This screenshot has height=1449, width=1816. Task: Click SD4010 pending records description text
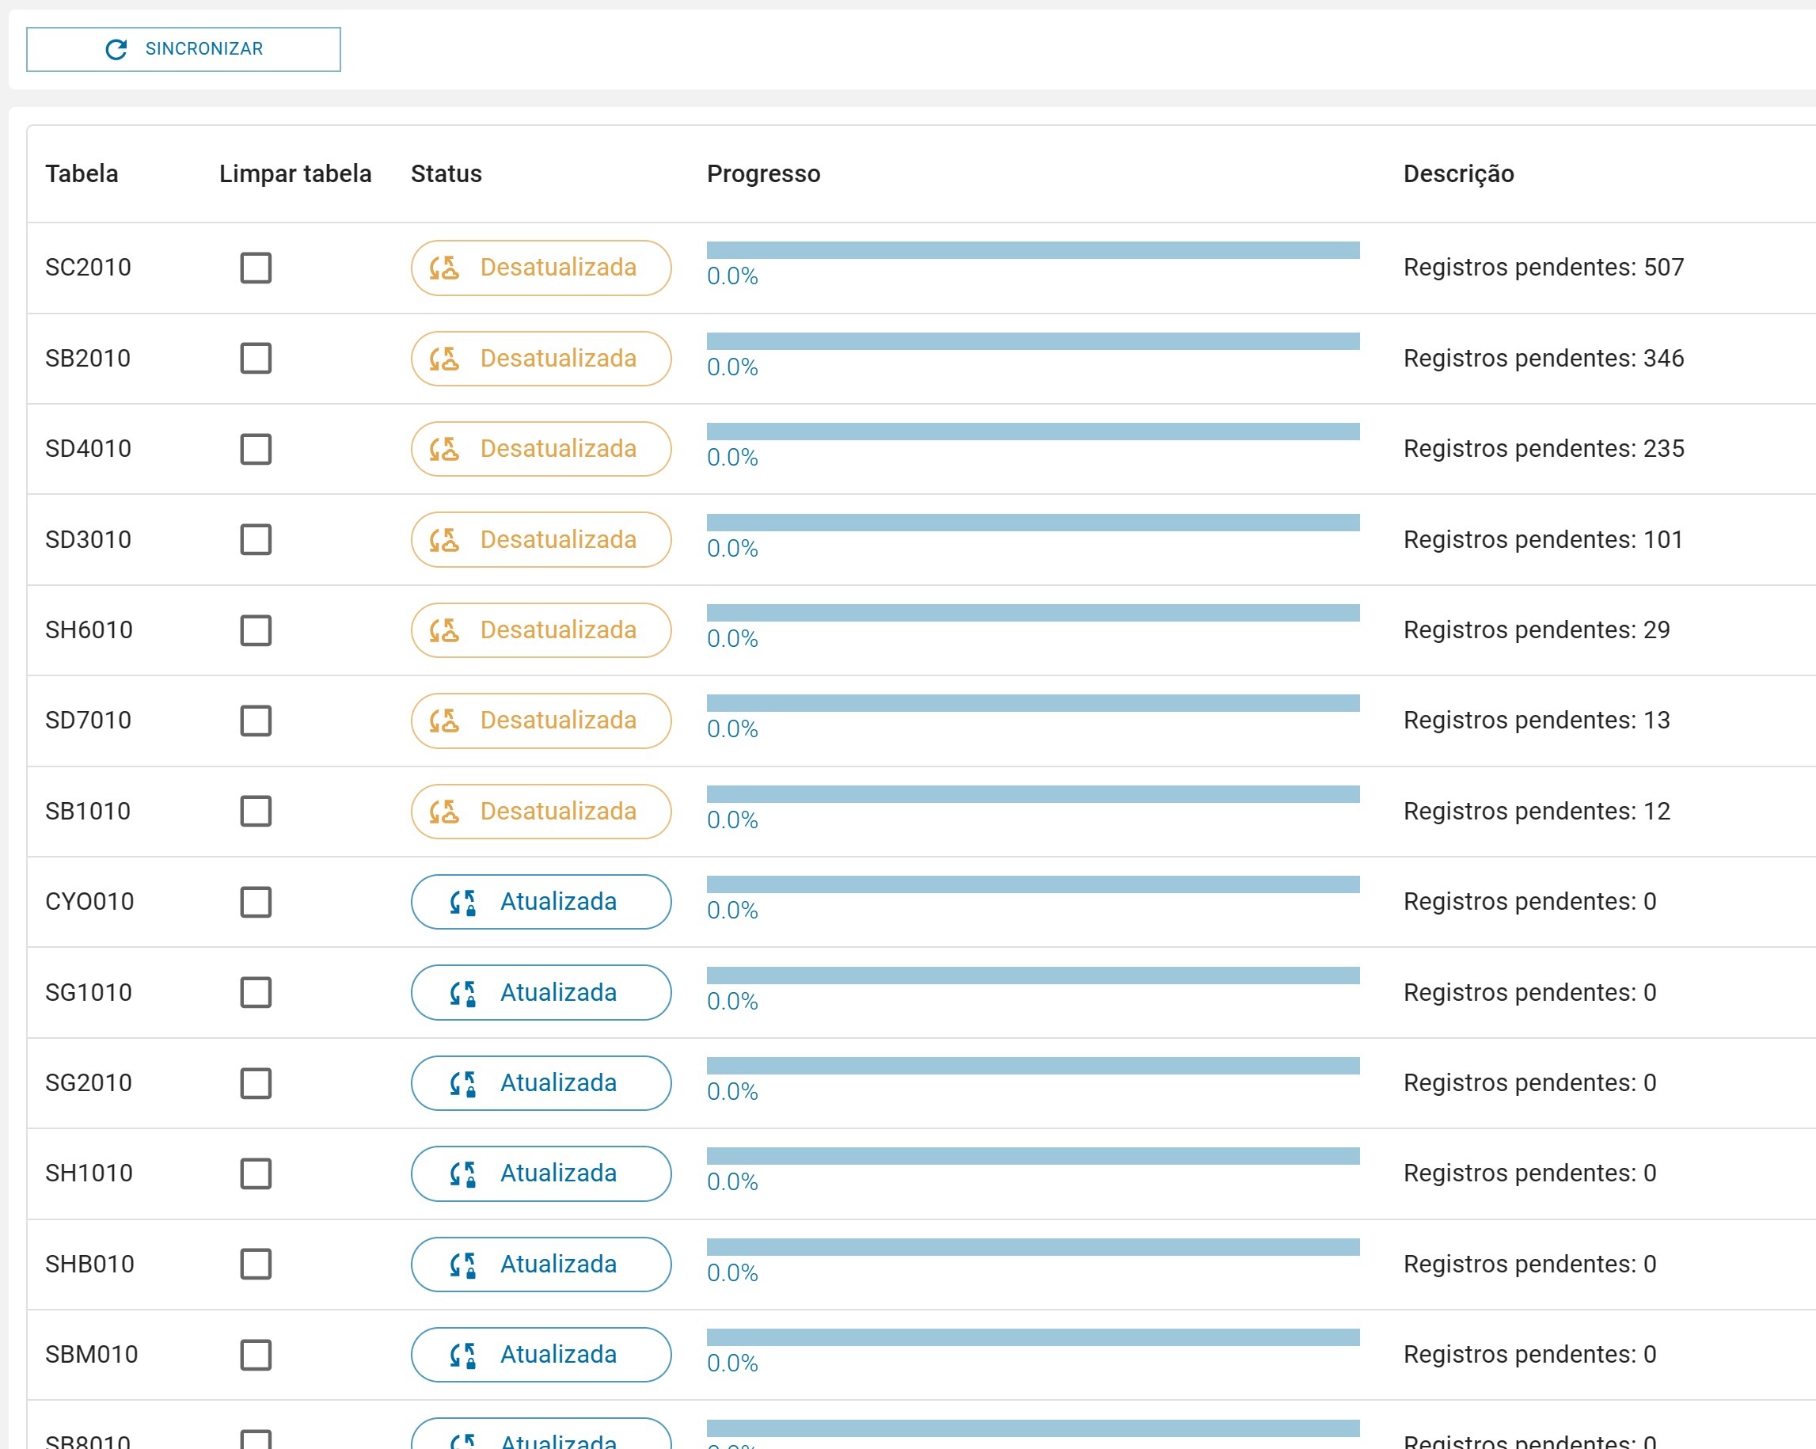point(1543,449)
